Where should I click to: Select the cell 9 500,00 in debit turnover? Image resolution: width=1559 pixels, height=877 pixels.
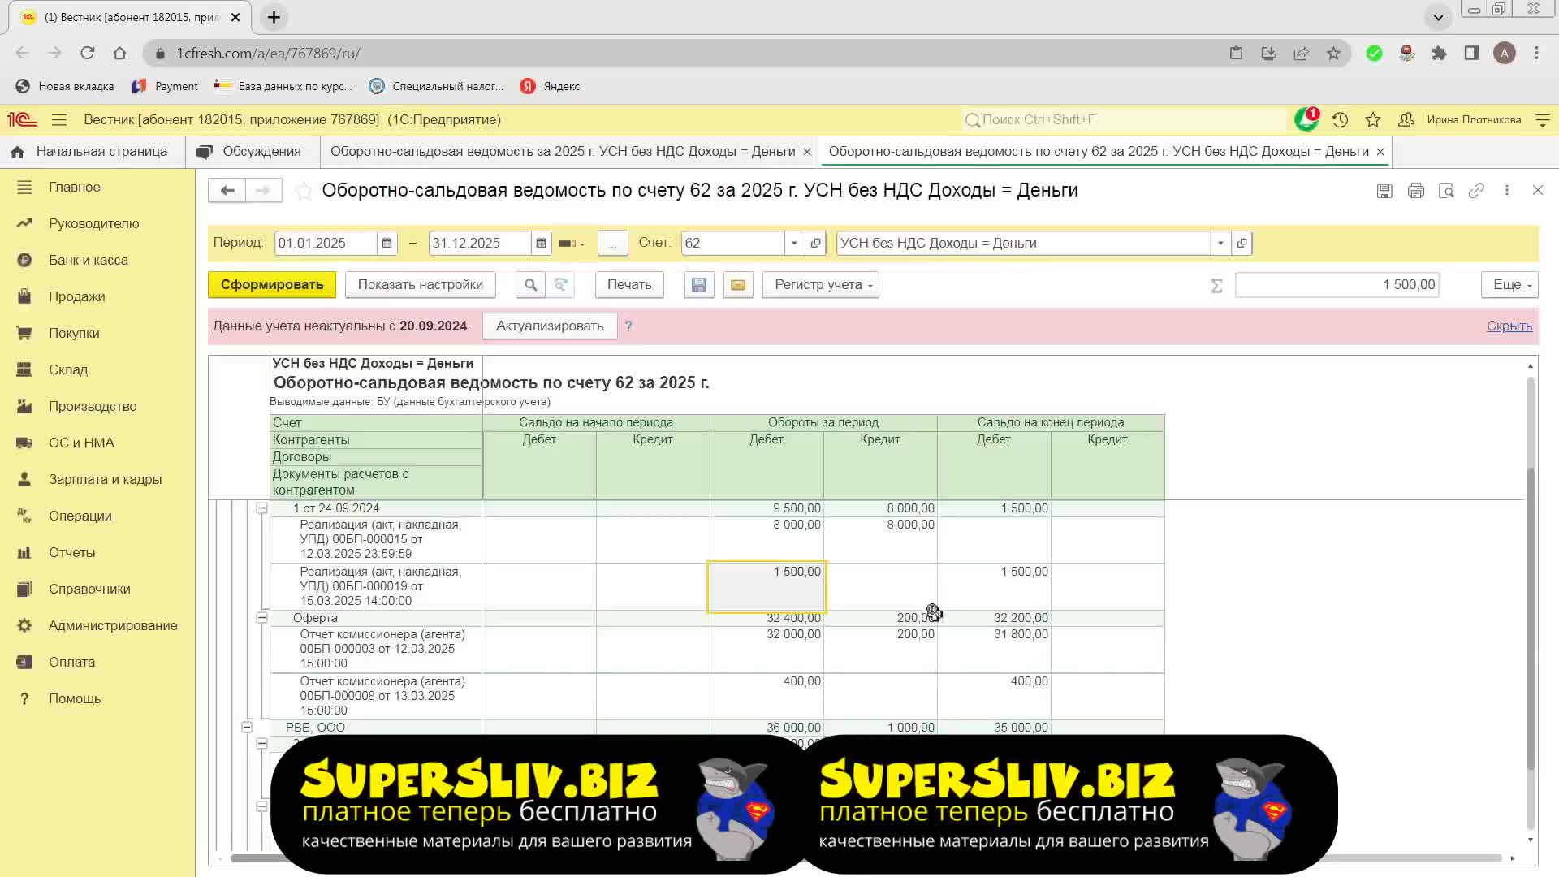point(767,508)
